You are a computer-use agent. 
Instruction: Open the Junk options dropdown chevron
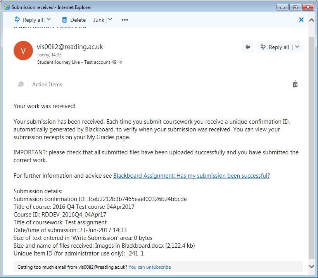[110, 20]
